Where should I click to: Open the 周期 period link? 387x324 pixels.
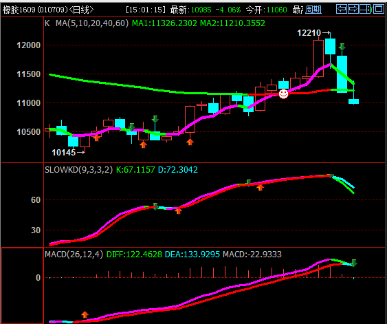pyautogui.click(x=313, y=10)
